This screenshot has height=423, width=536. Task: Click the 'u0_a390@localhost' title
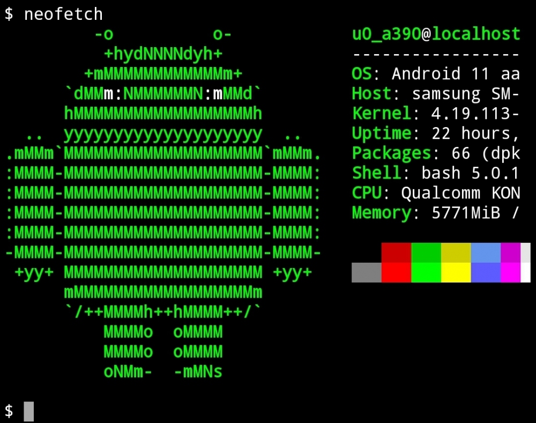click(436, 34)
